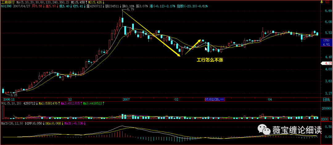Click 3.27 on the price axis
The image size is (333, 145).
(x=329, y=93)
